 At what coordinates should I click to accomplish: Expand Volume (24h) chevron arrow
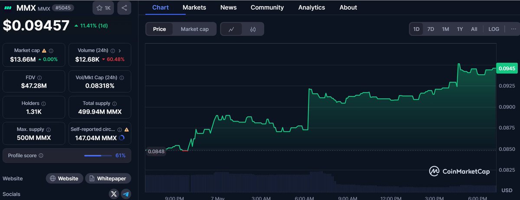click(x=120, y=51)
